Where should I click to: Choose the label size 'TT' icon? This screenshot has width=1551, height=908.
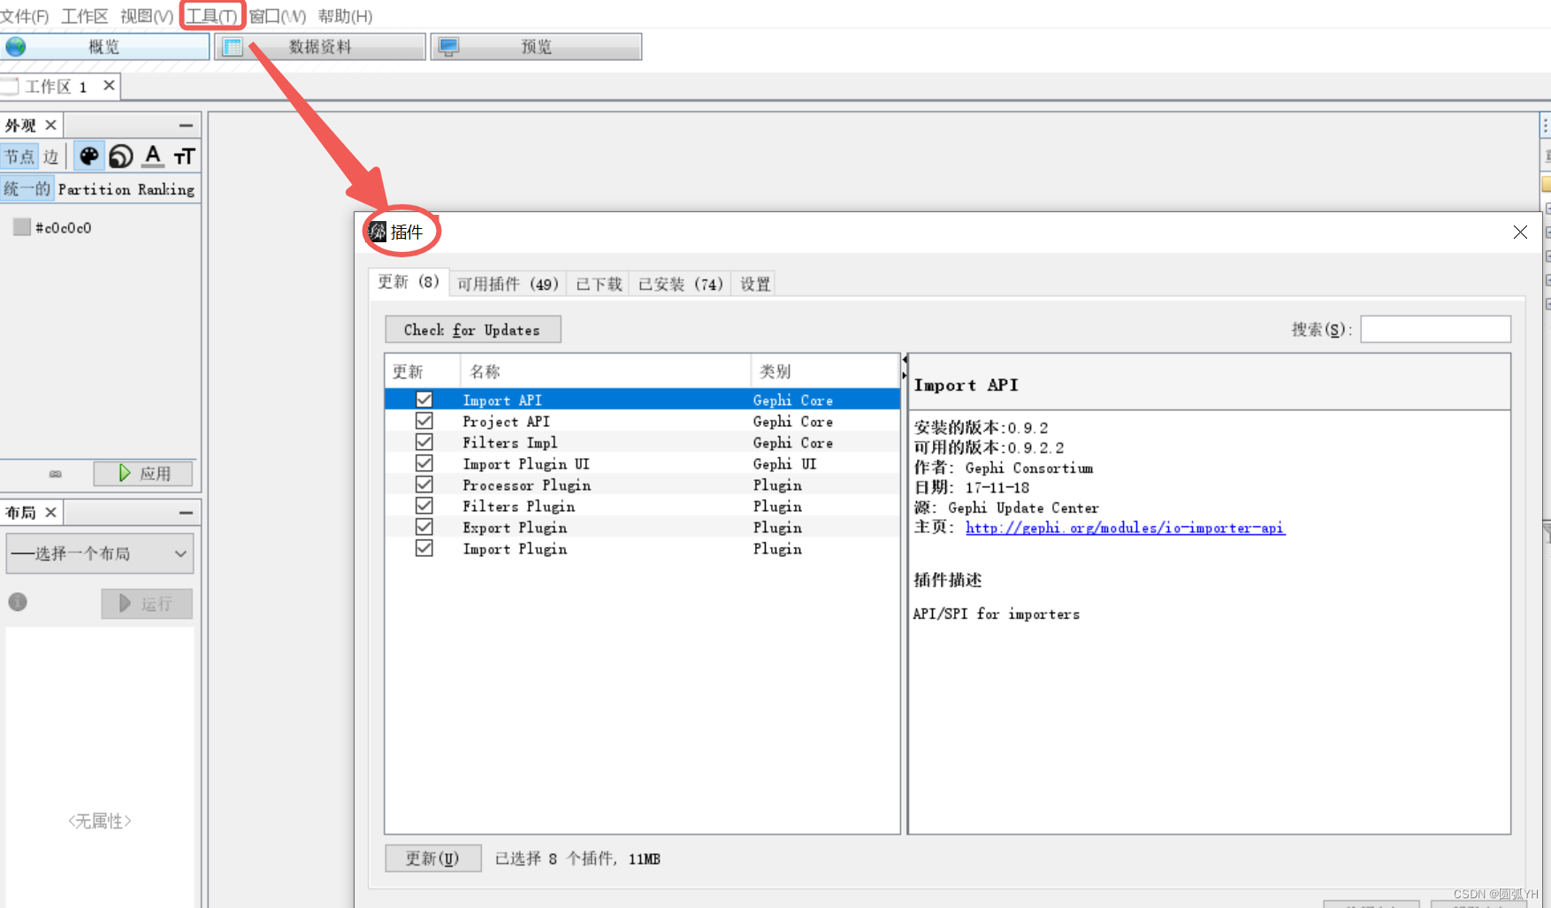tap(184, 156)
